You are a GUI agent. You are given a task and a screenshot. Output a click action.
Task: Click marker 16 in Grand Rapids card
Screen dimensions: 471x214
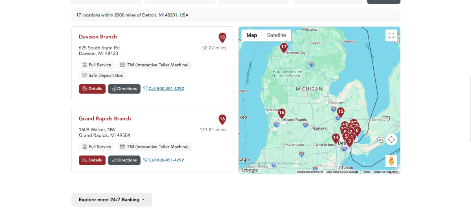pyautogui.click(x=222, y=119)
